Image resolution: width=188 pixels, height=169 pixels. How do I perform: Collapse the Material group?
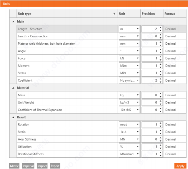tap(13, 88)
